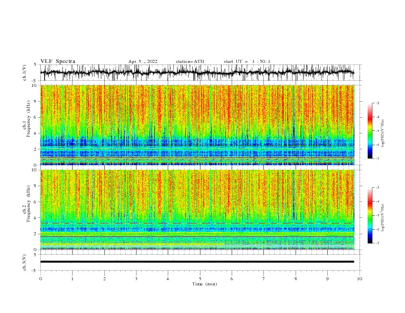This screenshot has width=405, height=313.
Task: Click the ch.1 colorbar "log(PSD)(V²/Hz)" label
Action: (382, 133)
